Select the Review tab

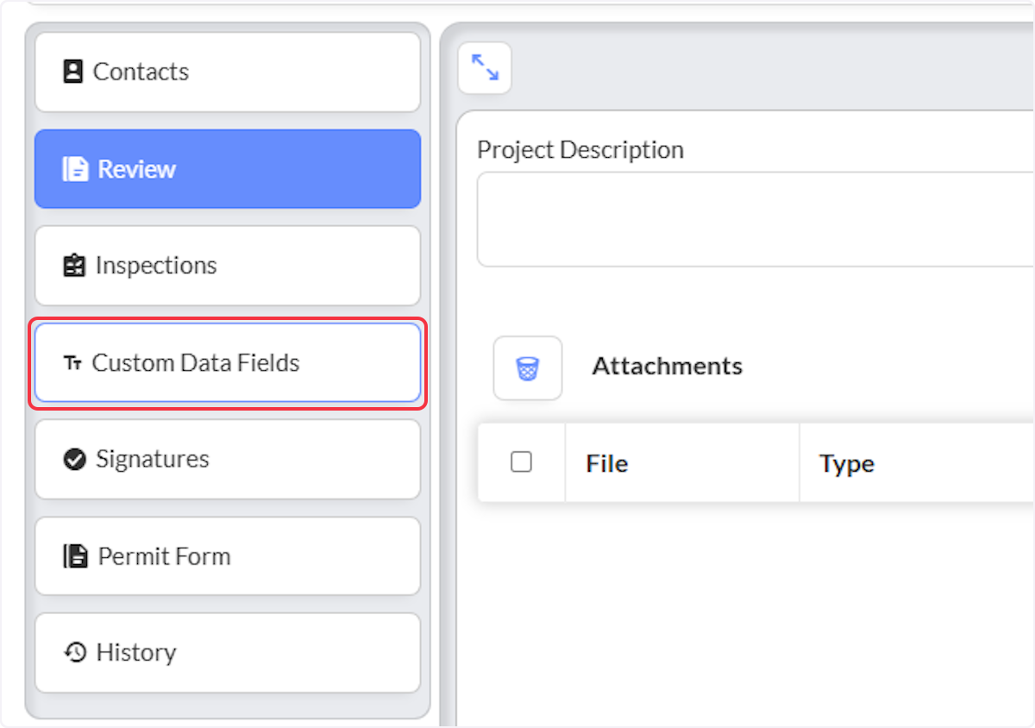point(228,169)
